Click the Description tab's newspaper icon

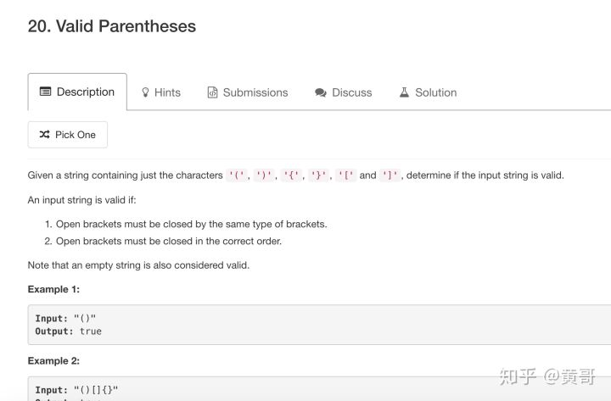pos(46,92)
